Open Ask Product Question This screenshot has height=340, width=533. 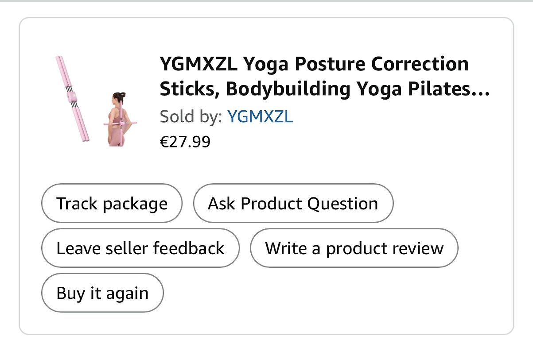coord(293,204)
